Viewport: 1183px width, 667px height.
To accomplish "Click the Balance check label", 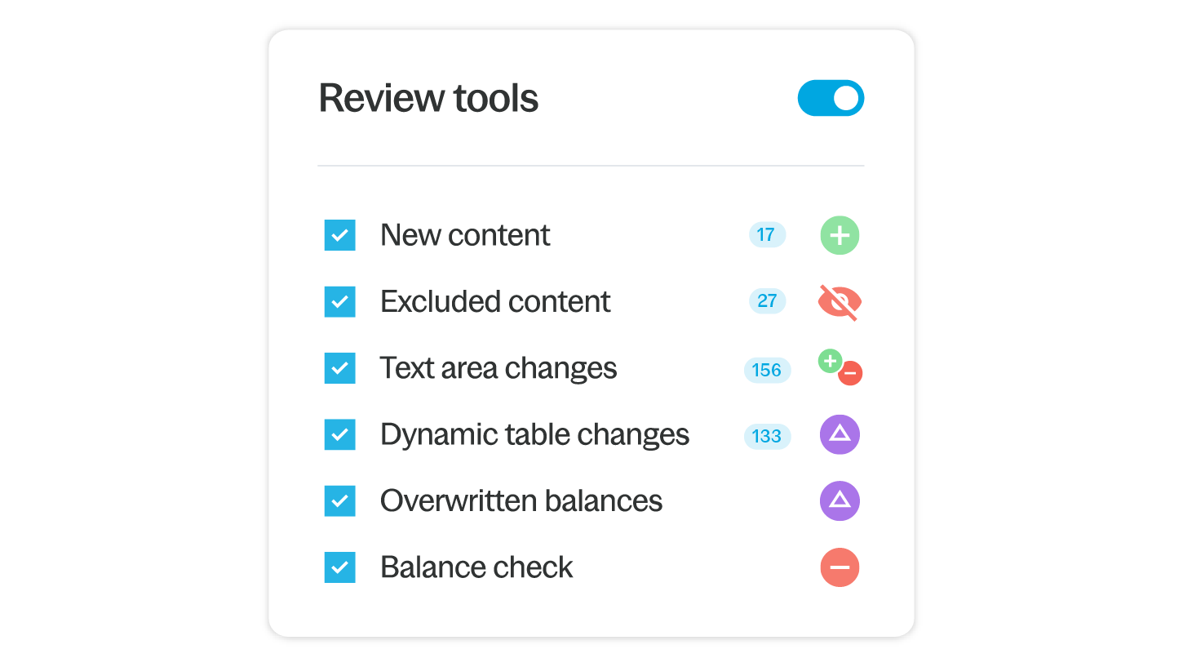I will tap(476, 567).
